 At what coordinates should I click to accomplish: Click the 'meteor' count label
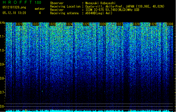point(40,9)
